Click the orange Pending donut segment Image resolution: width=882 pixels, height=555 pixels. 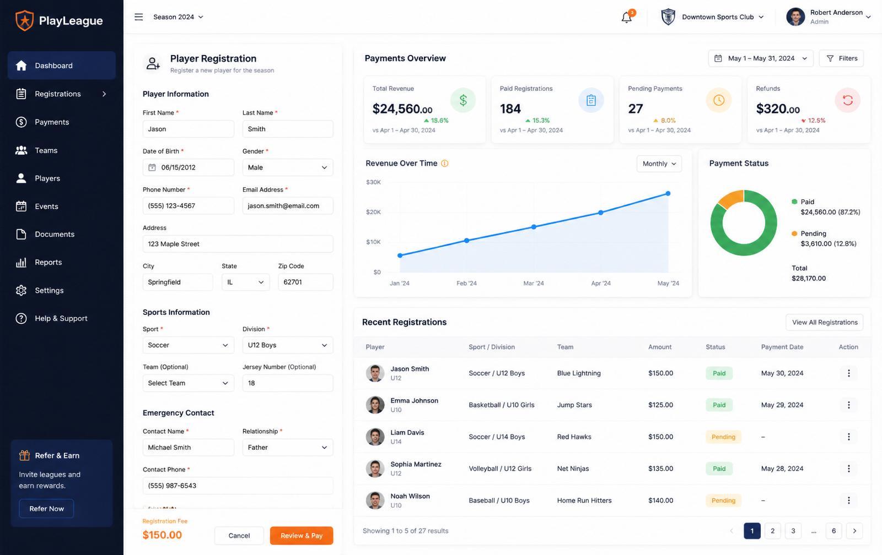[x=732, y=199]
